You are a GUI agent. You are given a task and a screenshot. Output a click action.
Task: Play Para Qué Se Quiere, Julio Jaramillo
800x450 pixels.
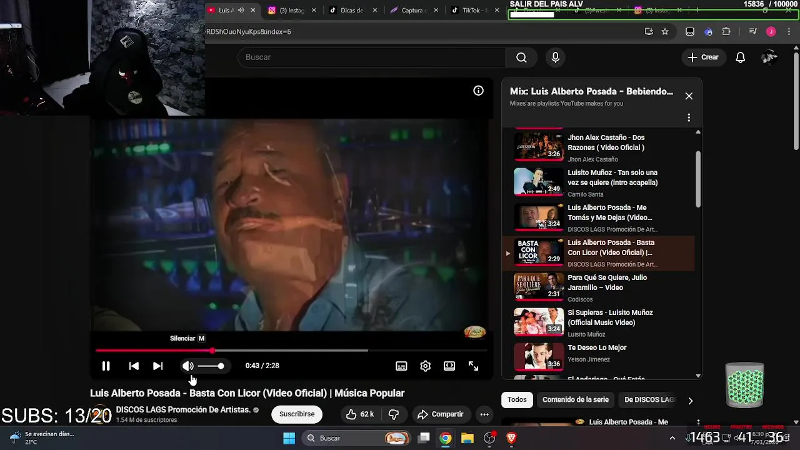point(599,287)
